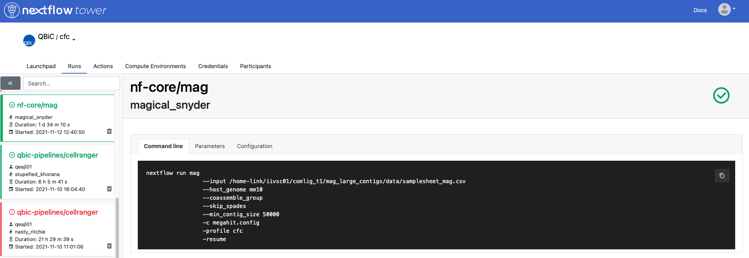Click the 'nextflow run mag' command line

click(173, 173)
